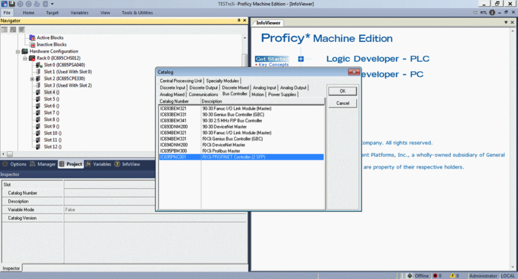
Task: Expand the Slot 2 (IC695CPE330) node
Action: 32,79
